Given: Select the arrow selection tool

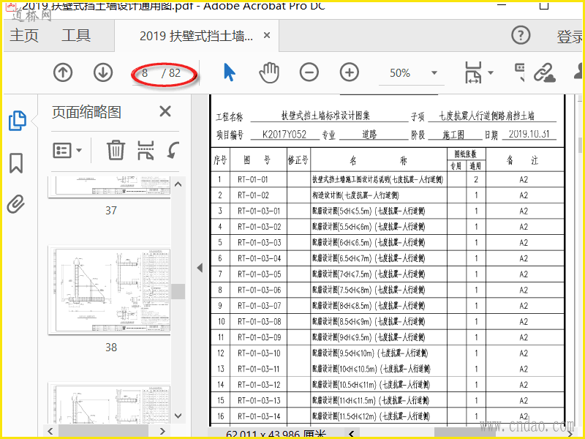Looking at the screenshot, I should 230,72.
